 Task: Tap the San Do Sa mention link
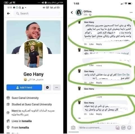pos(123,75)
